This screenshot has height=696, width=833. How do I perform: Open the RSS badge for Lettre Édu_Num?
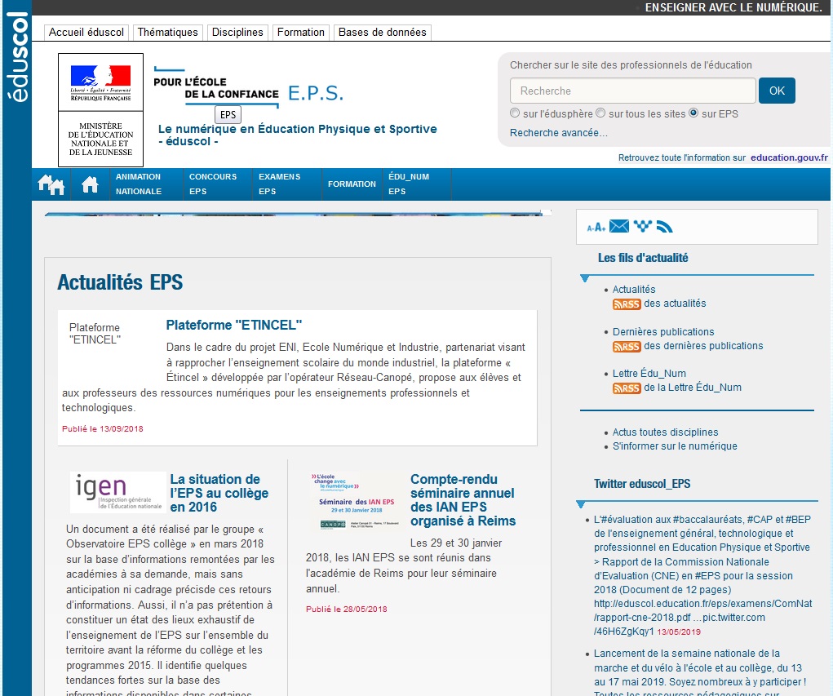pos(627,388)
